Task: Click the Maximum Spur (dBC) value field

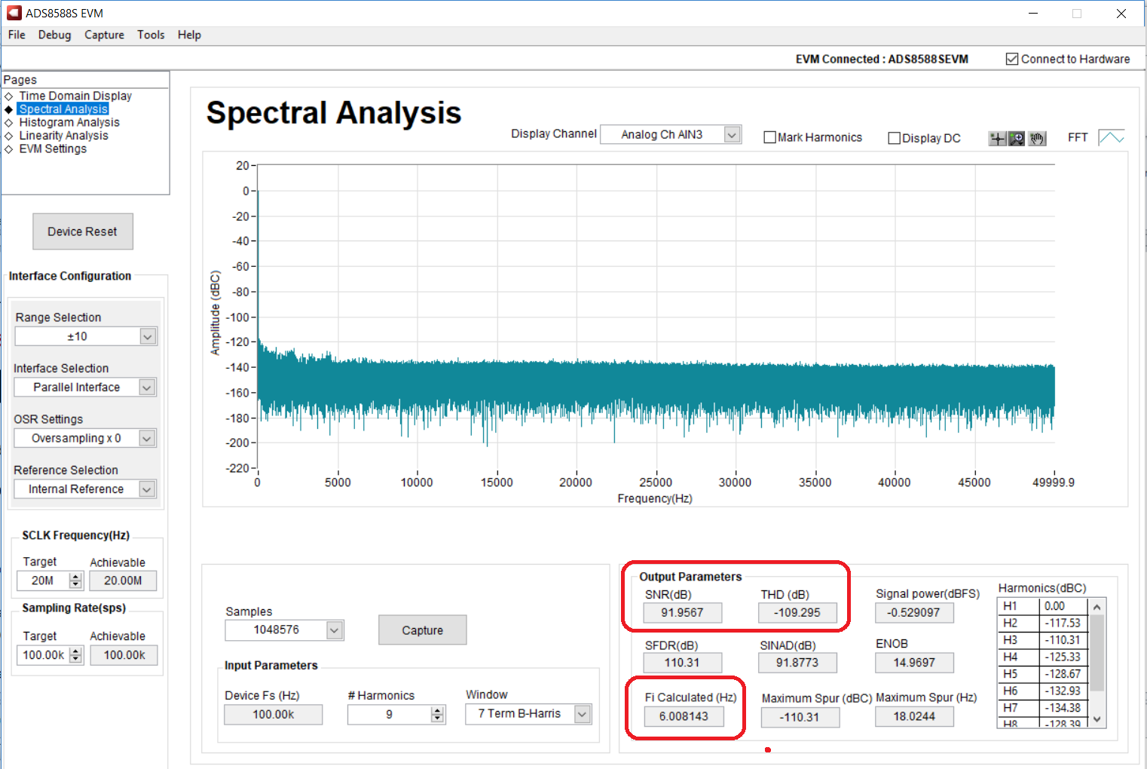Action: 800,717
